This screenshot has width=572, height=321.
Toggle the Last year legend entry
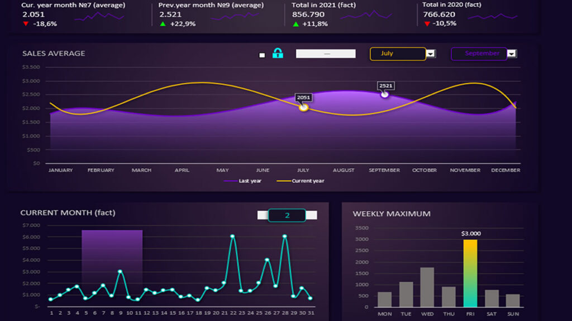[243, 181]
